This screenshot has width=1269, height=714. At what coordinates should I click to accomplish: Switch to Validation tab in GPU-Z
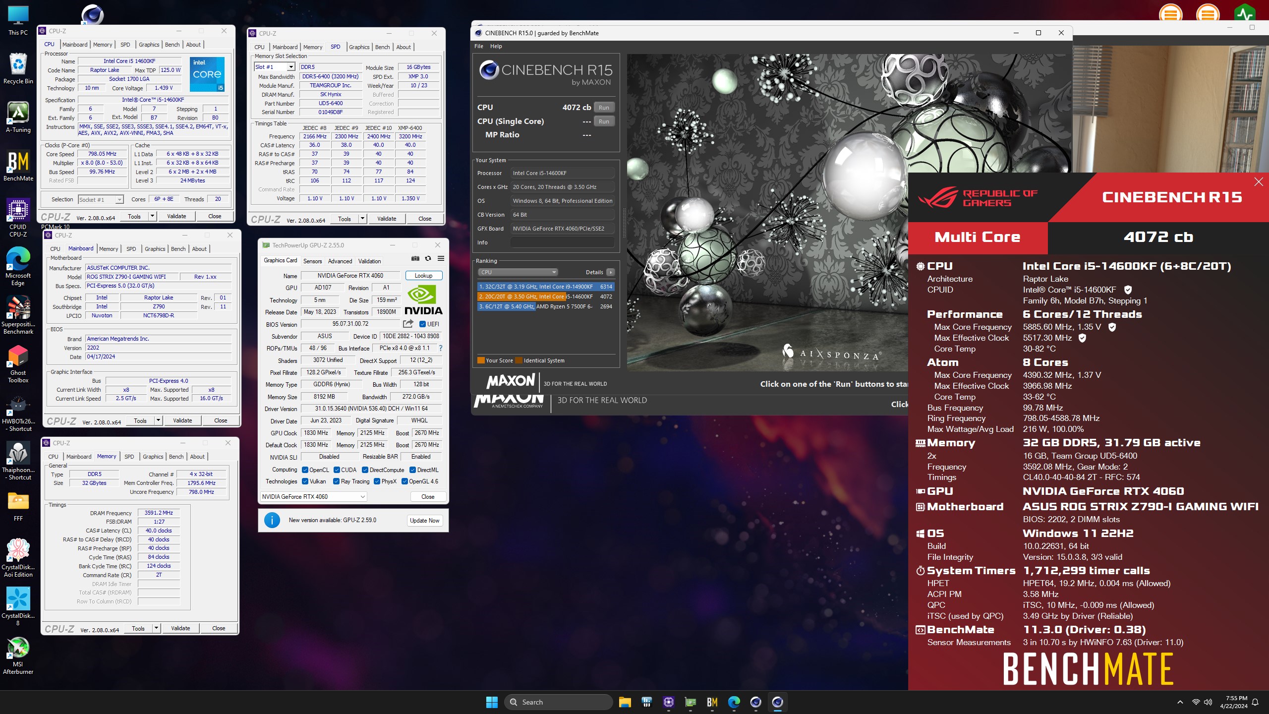pos(370,261)
